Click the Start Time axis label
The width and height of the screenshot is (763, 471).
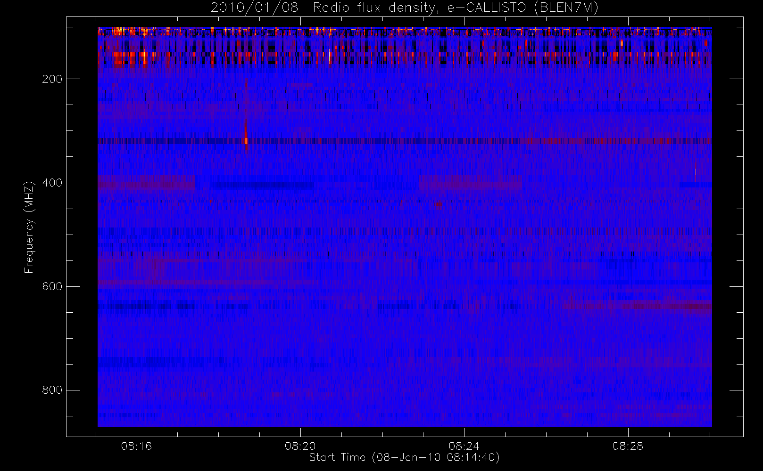pyautogui.click(x=405, y=457)
